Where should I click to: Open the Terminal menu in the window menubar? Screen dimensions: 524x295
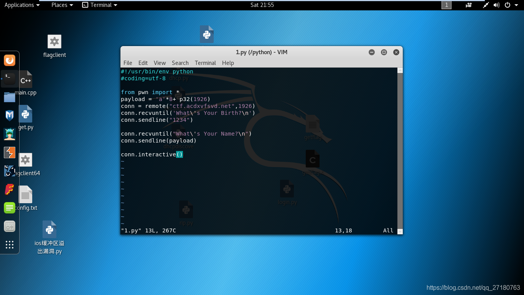pyautogui.click(x=205, y=63)
